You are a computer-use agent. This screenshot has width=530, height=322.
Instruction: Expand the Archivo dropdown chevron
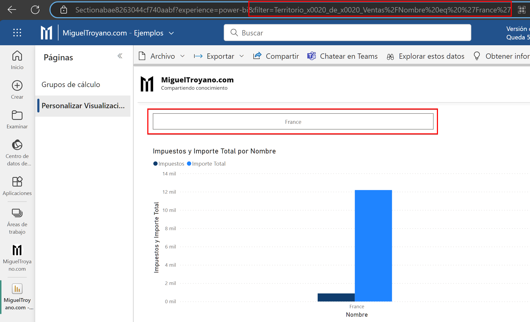[182, 56]
